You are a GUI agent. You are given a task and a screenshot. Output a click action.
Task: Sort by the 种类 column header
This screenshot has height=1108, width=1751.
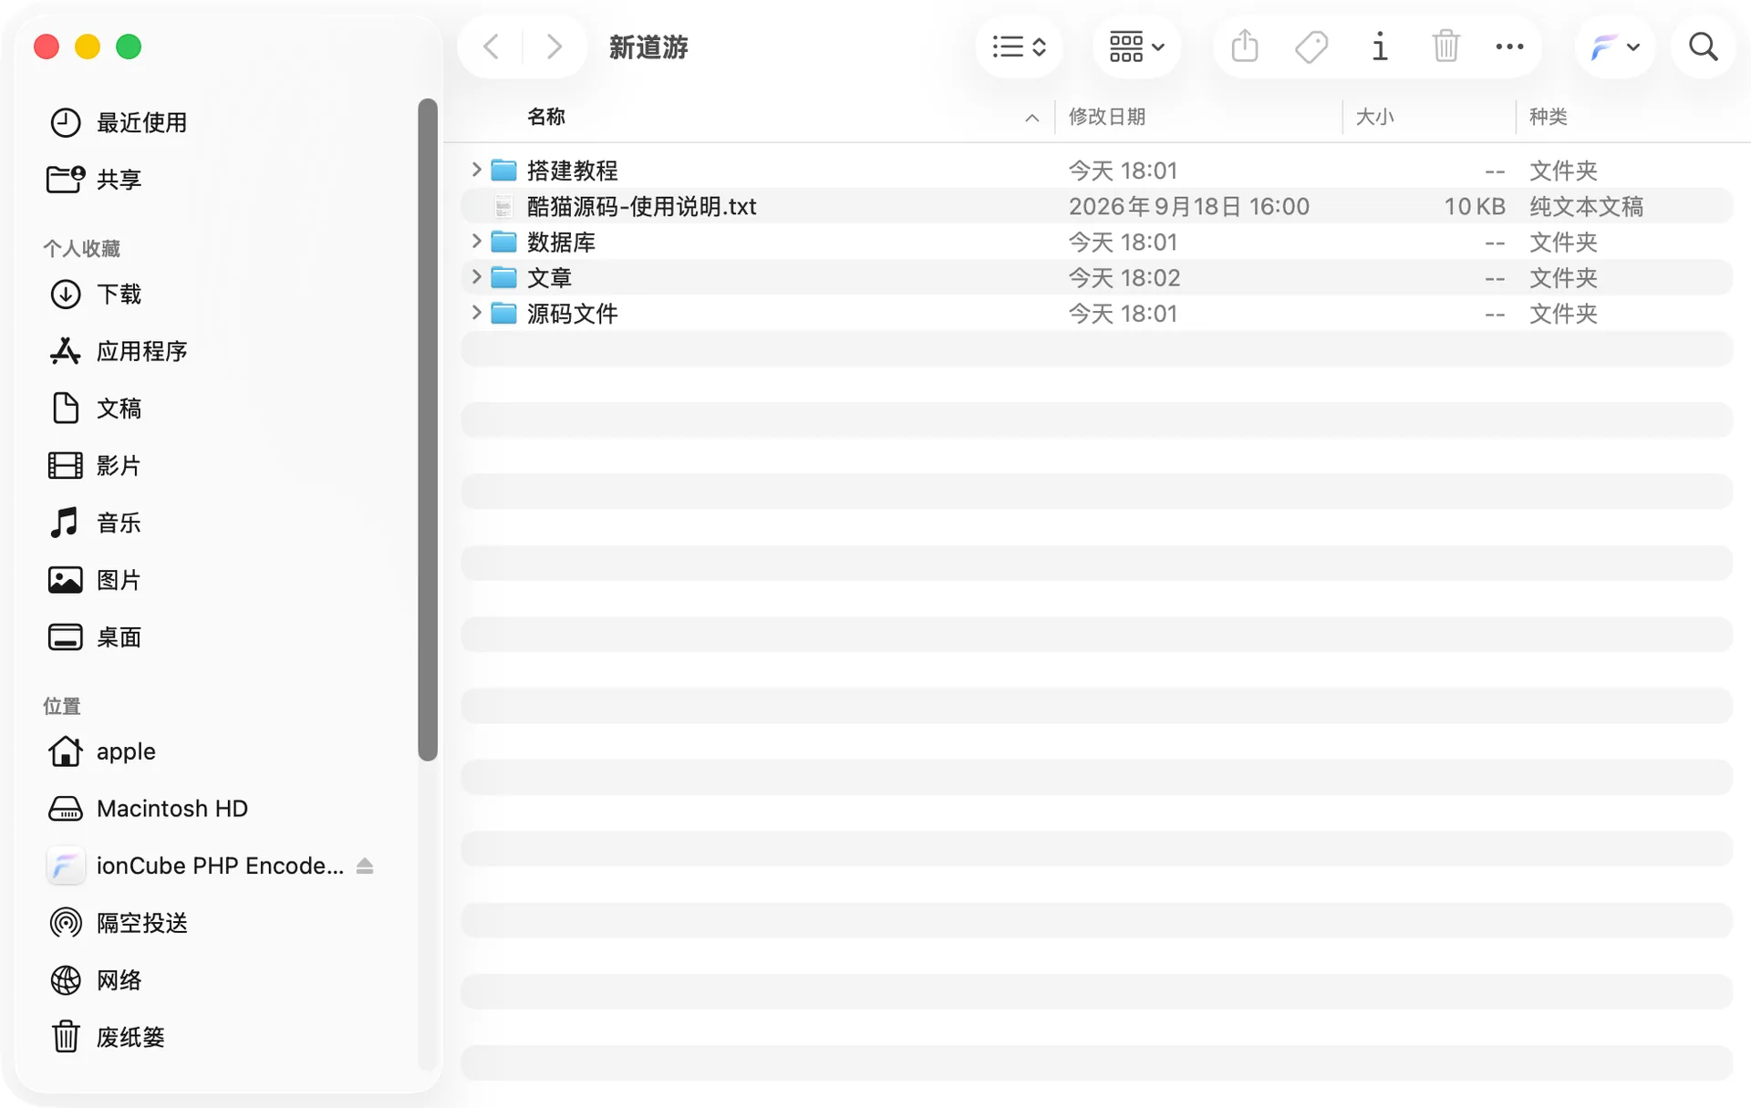tap(1548, 117)
